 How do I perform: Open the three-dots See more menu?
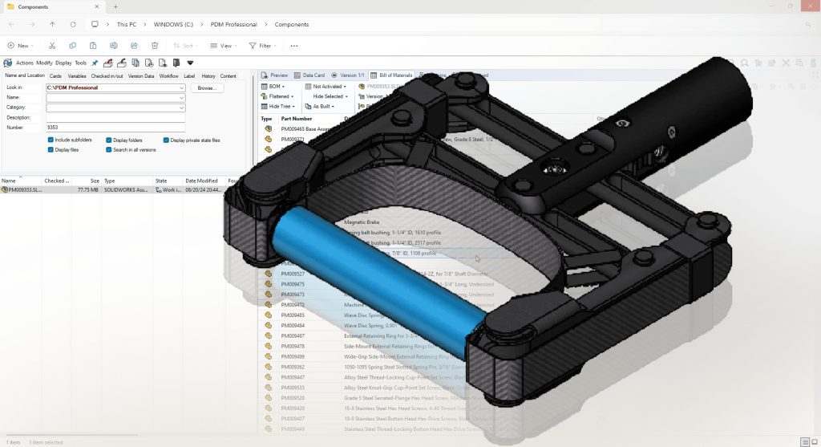(293, 46)
